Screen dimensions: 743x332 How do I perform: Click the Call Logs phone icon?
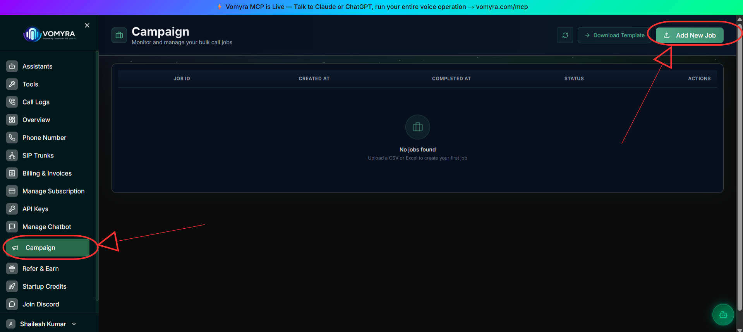[12, 102]
